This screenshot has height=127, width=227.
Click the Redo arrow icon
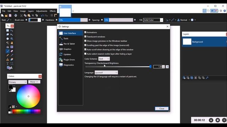click(46, 16)
